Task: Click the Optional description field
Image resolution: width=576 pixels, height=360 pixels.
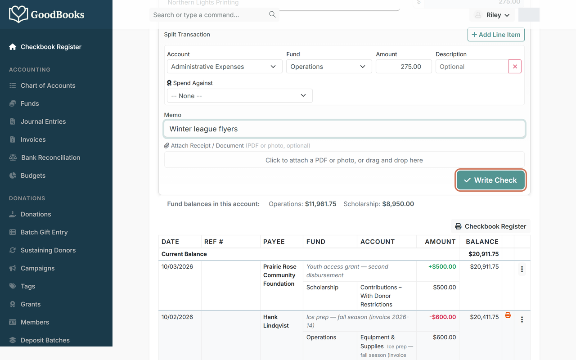Action: coord(472,67)
